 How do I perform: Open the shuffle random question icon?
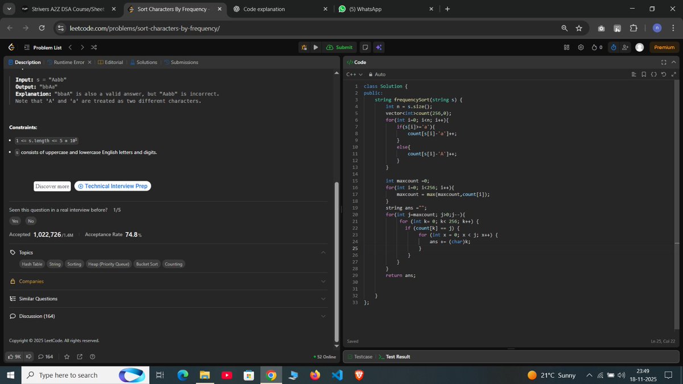[x=94, y=47]
